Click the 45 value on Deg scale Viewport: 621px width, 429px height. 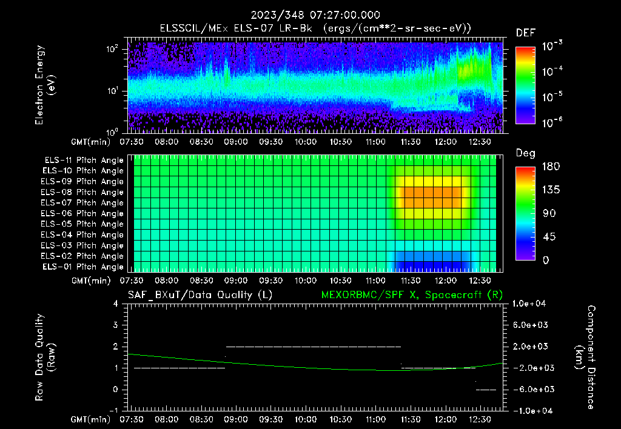tap(549, 237)
